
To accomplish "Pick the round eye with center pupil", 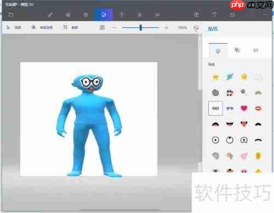I will point(215,140).
